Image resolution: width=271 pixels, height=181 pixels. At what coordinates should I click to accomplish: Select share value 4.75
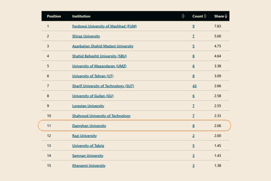(218, 46)
